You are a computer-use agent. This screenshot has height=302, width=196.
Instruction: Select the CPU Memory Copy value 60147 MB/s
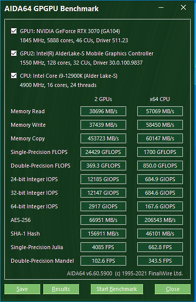160,138
